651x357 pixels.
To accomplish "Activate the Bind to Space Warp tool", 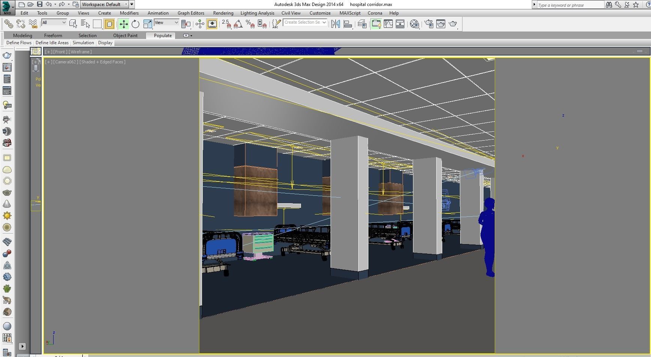I will pyautogui.click(x=33, y=24).
